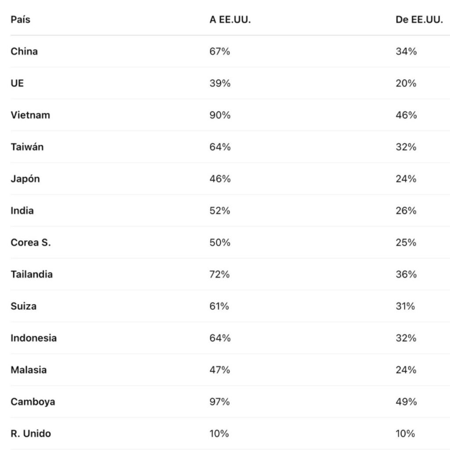The height and width of the screenshot is (450, 450).
Task: Click Japón's 46% cell
Action: [220, 179]
